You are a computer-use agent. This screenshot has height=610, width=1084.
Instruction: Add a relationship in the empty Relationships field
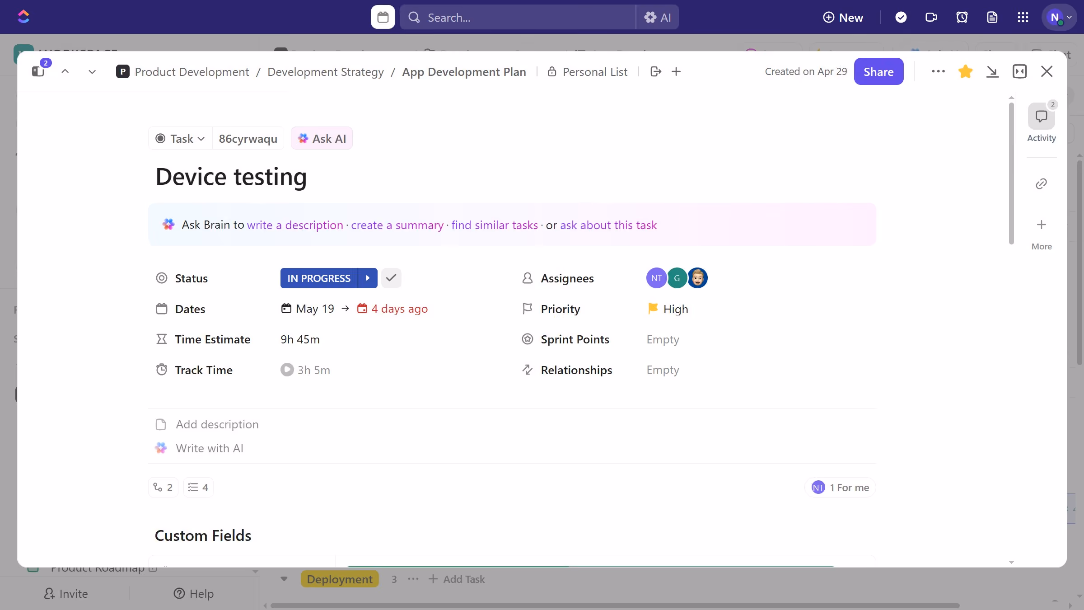click(663, 370)
